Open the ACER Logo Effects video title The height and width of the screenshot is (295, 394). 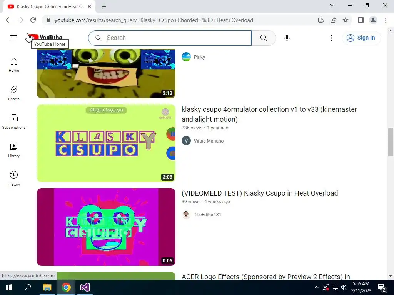266,276
